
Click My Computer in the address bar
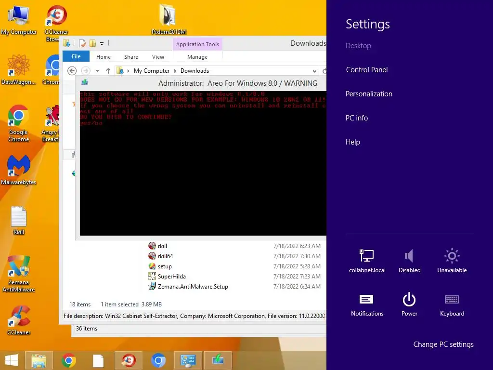152,71
